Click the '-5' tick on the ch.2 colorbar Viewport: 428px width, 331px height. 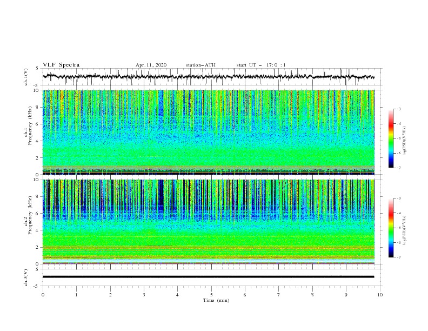[x=399, y=228]
